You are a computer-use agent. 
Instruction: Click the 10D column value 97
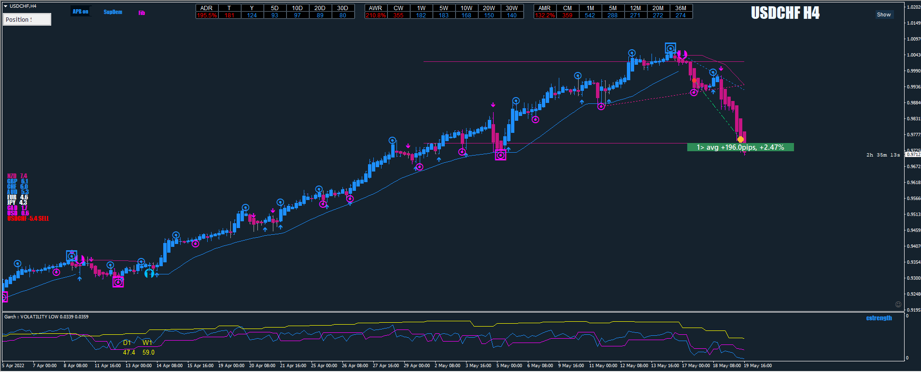coord(298,15)
